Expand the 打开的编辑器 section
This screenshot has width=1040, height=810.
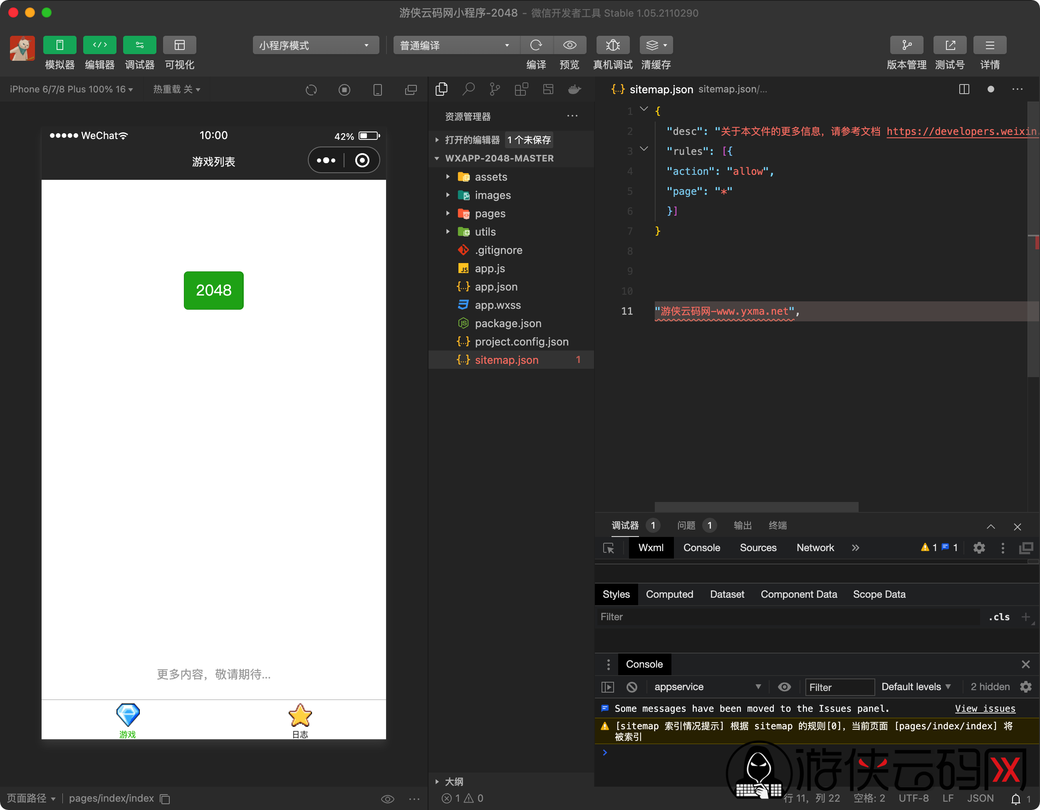pyautogui.click(x=511, y=139)
